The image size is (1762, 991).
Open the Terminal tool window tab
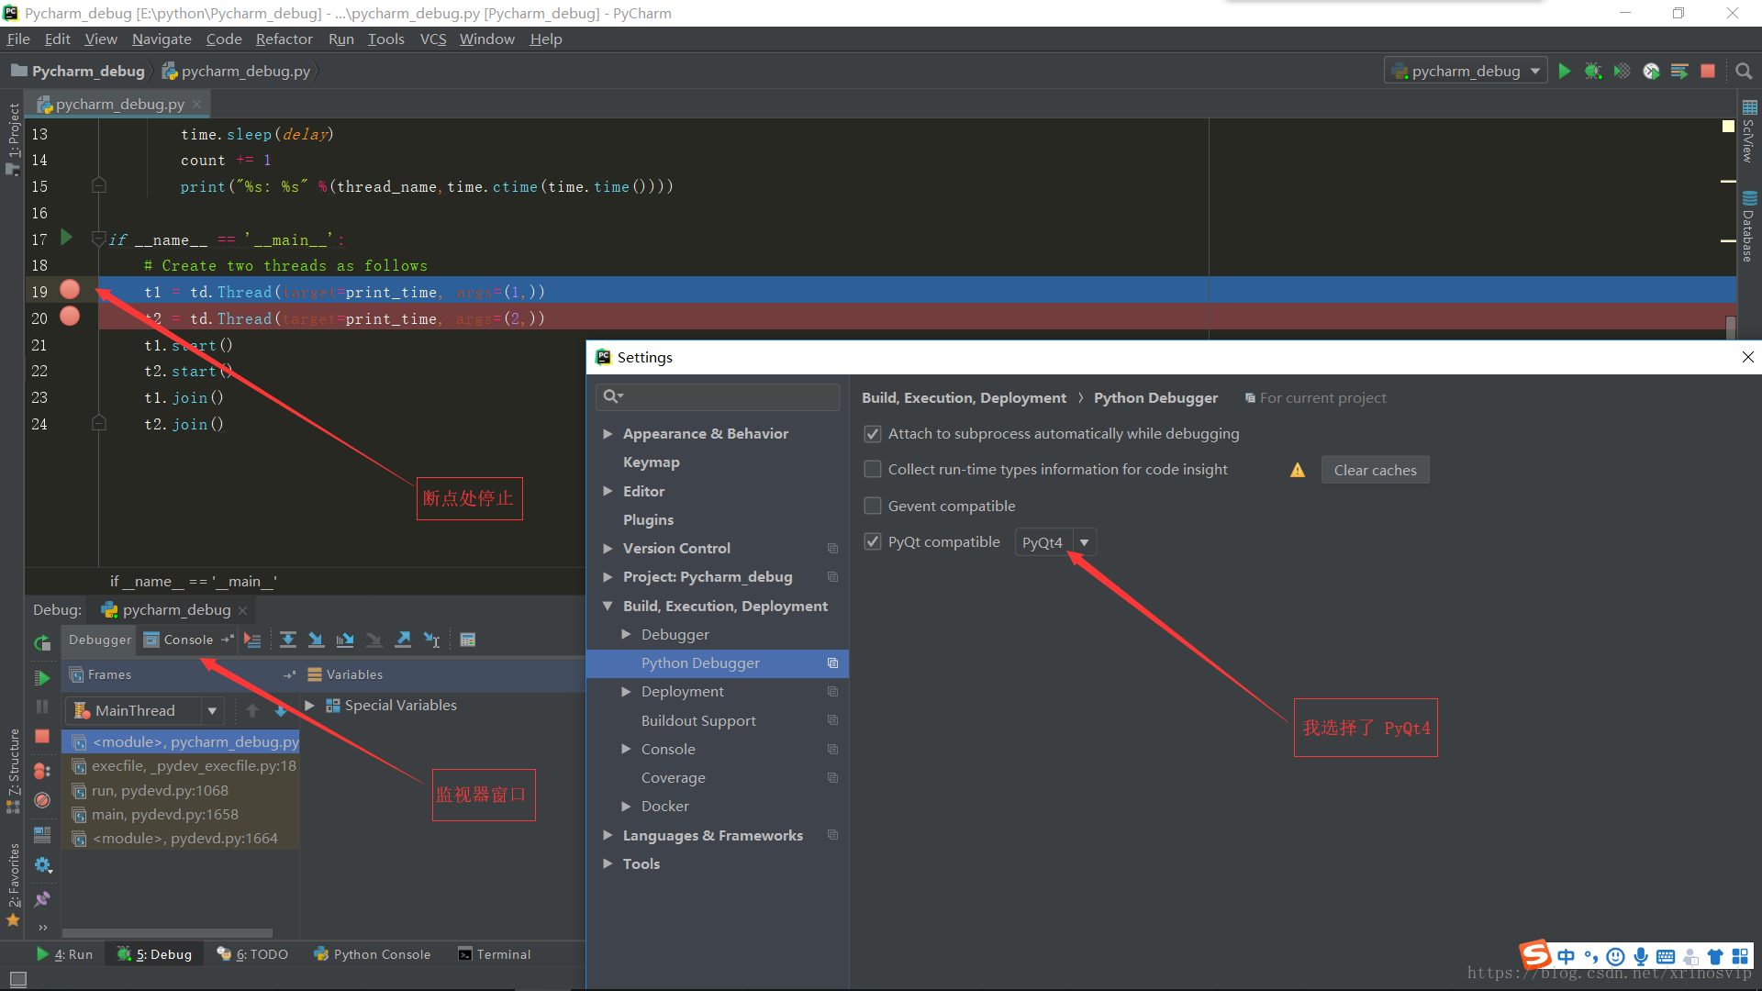click(494, 954)
